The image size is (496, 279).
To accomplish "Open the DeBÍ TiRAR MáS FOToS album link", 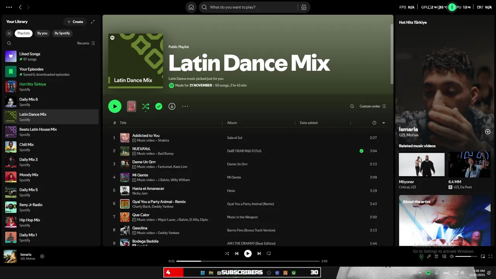I will pyautogui.click(x=244, y=151).
